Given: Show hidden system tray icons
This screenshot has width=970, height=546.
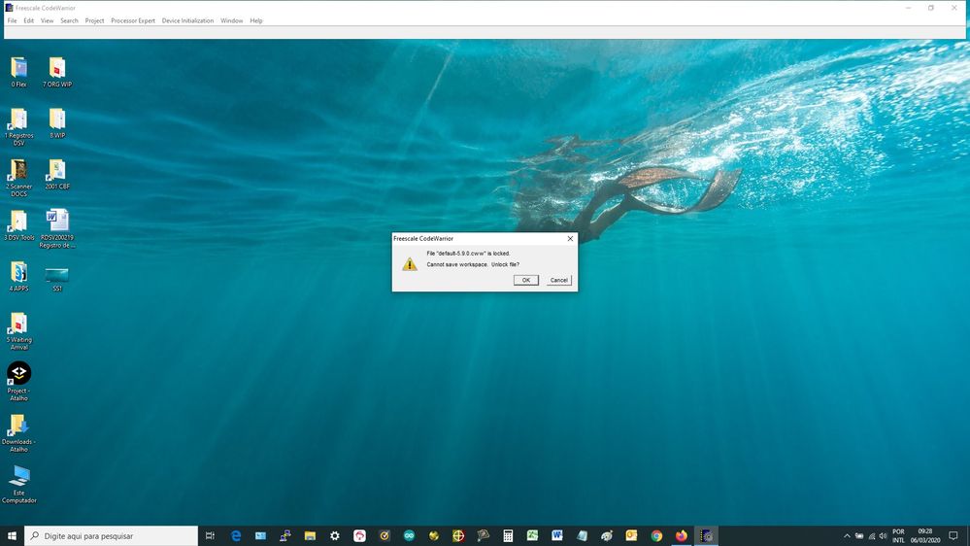Looking at the screenshot, I should (x=847, y=536).
